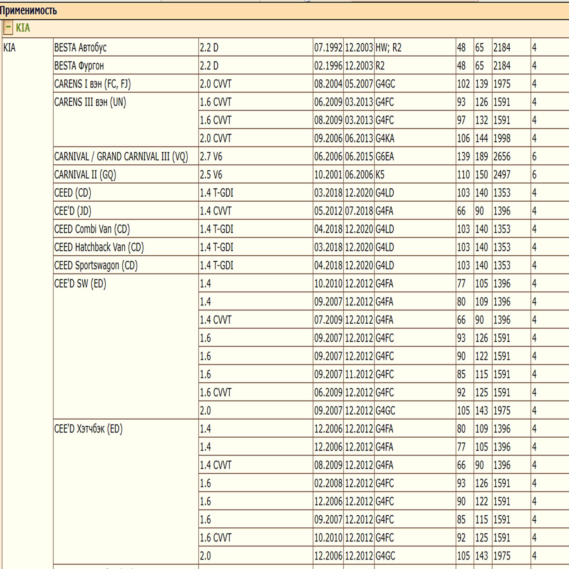Select the BESTA Автобус model row
The image size is (569, 569).
coord(80,48)
